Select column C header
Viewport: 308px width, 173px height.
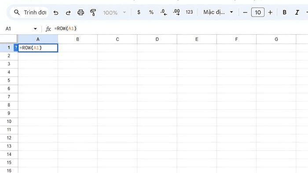click(x=117, y=40)
